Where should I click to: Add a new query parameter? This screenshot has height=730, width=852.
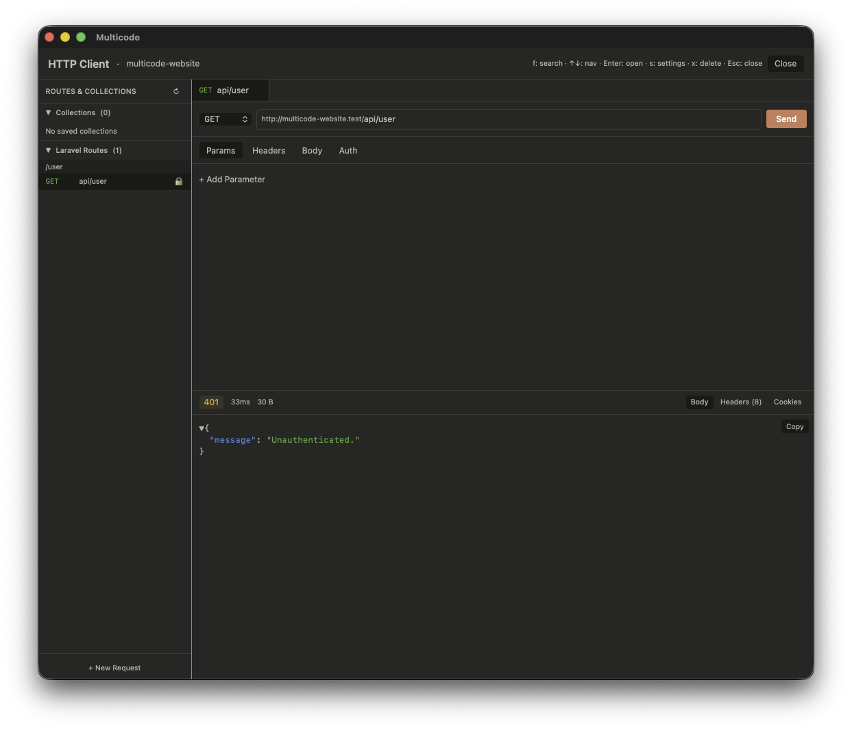[232, 180]
